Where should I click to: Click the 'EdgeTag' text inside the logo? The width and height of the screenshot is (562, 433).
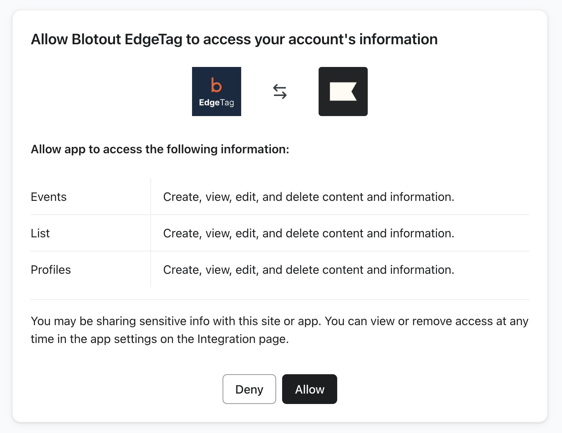coord(216,103)
